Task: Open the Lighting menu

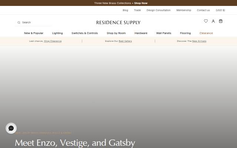Action: point(57,33)
